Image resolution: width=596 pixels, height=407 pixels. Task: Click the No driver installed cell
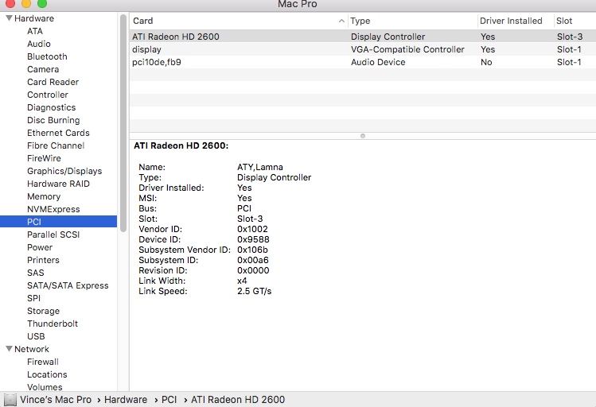point(486,62)
